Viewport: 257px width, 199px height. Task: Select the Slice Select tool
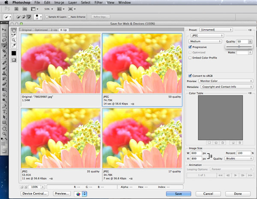tap(14, 35)
